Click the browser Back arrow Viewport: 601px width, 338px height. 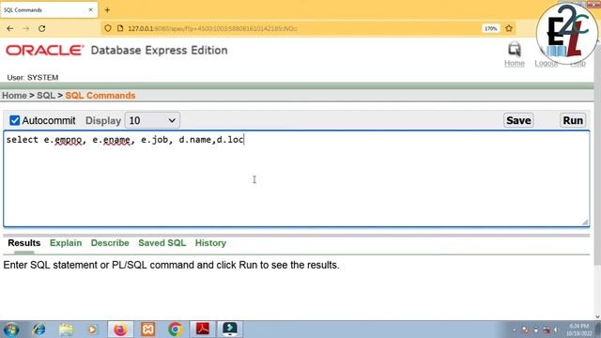click(x=10, y=28)
